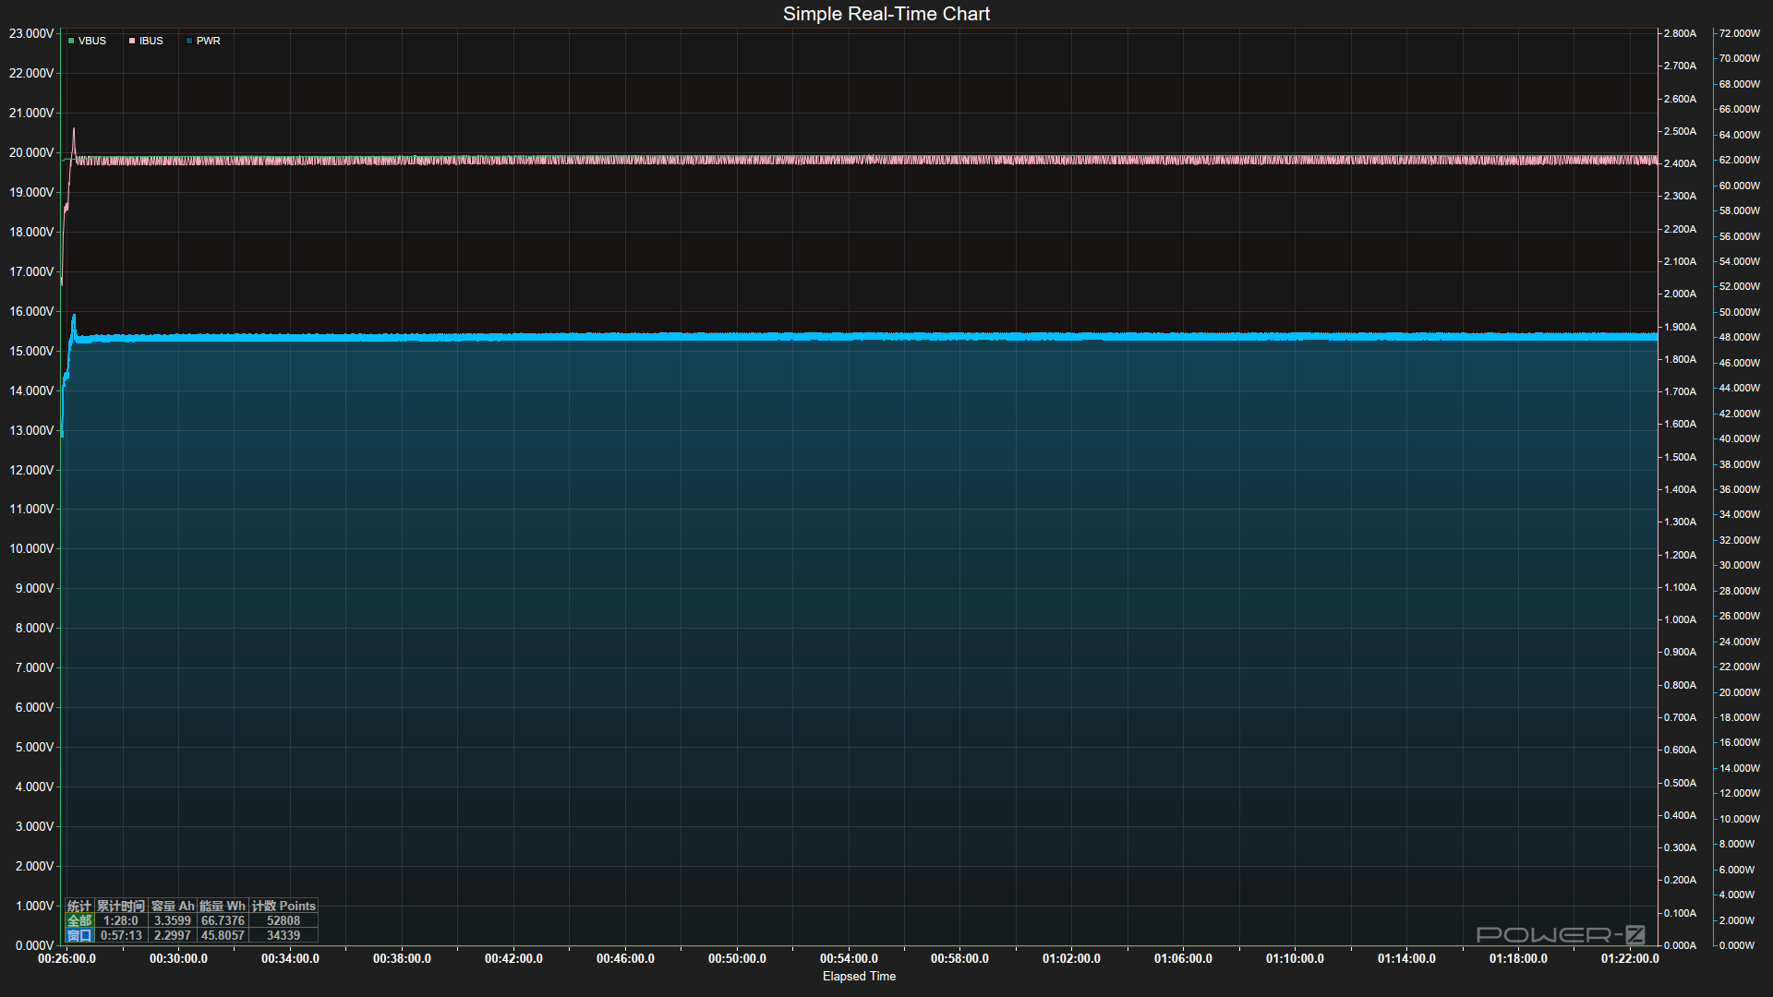Click the 计数 Points column header
The height and width of the screenshot is (997, 1773).
(x=283, y=906)
